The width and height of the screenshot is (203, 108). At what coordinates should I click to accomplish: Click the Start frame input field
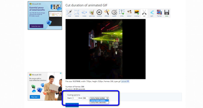point(75,98)
